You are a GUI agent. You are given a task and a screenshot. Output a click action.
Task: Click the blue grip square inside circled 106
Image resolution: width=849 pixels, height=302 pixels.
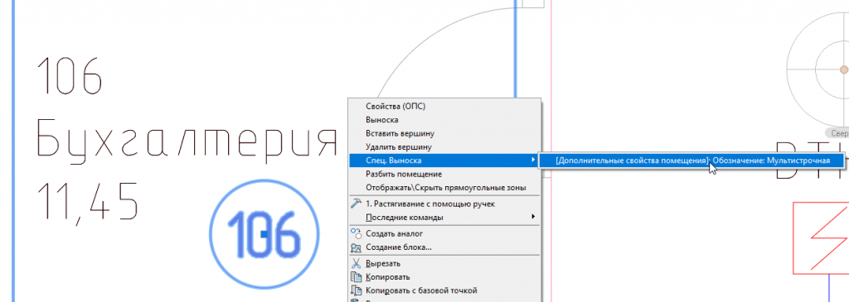(x=263, y=234)
